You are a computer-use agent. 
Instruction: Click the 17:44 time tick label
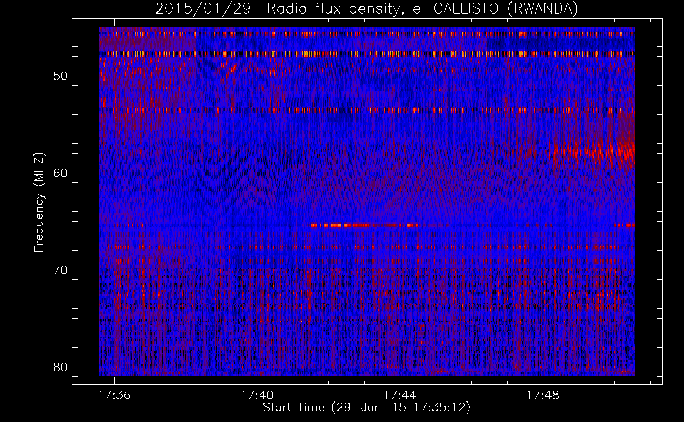[400, 395]
